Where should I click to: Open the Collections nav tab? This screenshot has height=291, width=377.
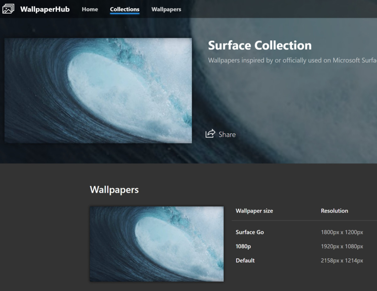pos(125,9)
